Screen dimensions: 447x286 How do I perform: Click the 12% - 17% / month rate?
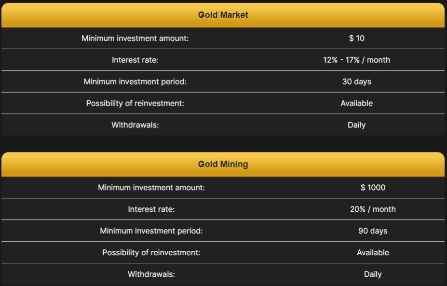pos(356,60)
